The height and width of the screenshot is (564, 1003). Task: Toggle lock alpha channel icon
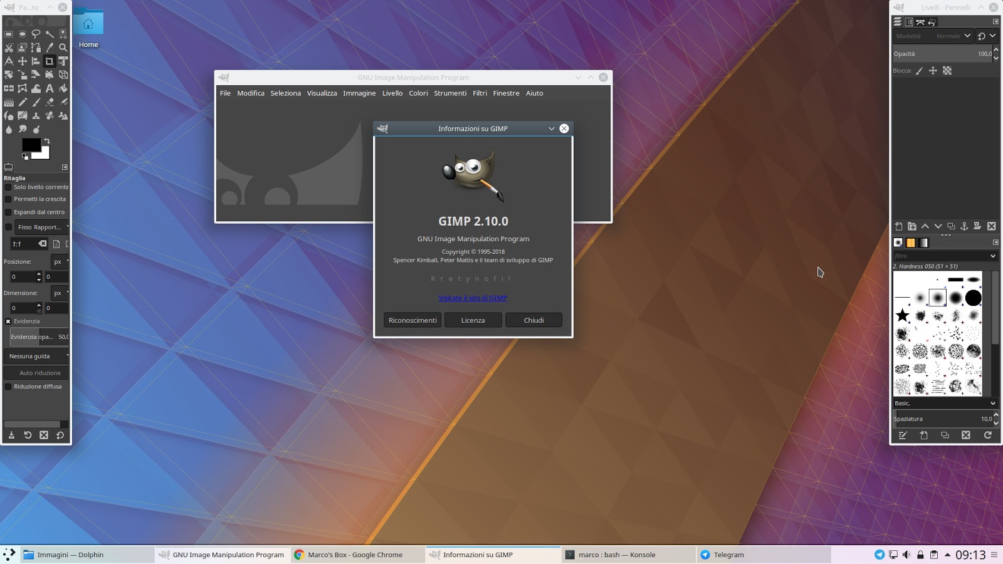pyautogui.click(x=947, y=71)
